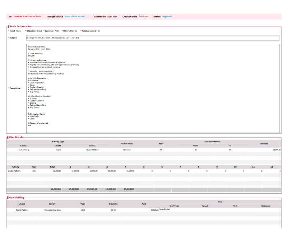Click the Open Ended goal type cell
The height and width of the screenshot is (239, 288).
[x=164, y=209]
